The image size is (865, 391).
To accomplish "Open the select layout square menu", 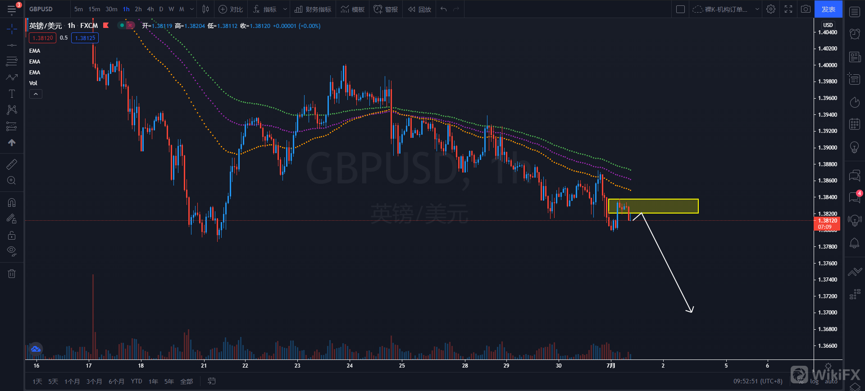I will point(681,9).
